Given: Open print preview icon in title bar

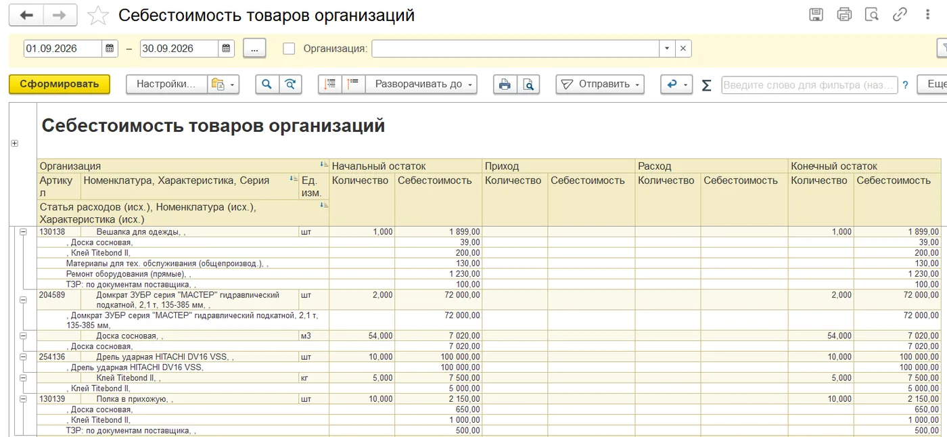Looking at the screenshot, I should point(872,14).
